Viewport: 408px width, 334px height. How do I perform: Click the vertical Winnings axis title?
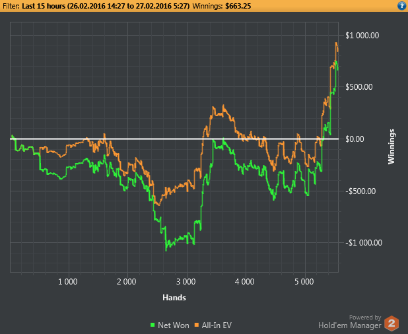coord(391,147)
